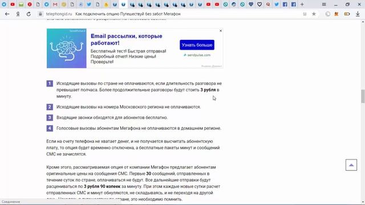Click list item 2 about Московского региона
Image resolution: width=365 pixels, height=205 pixels.
click(128, 107)
